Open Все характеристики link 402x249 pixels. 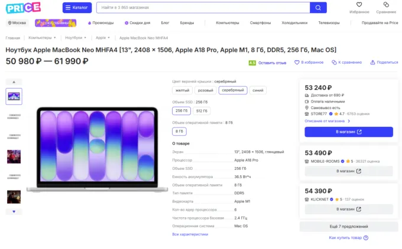pyautogui.click(x=190, y=234)
